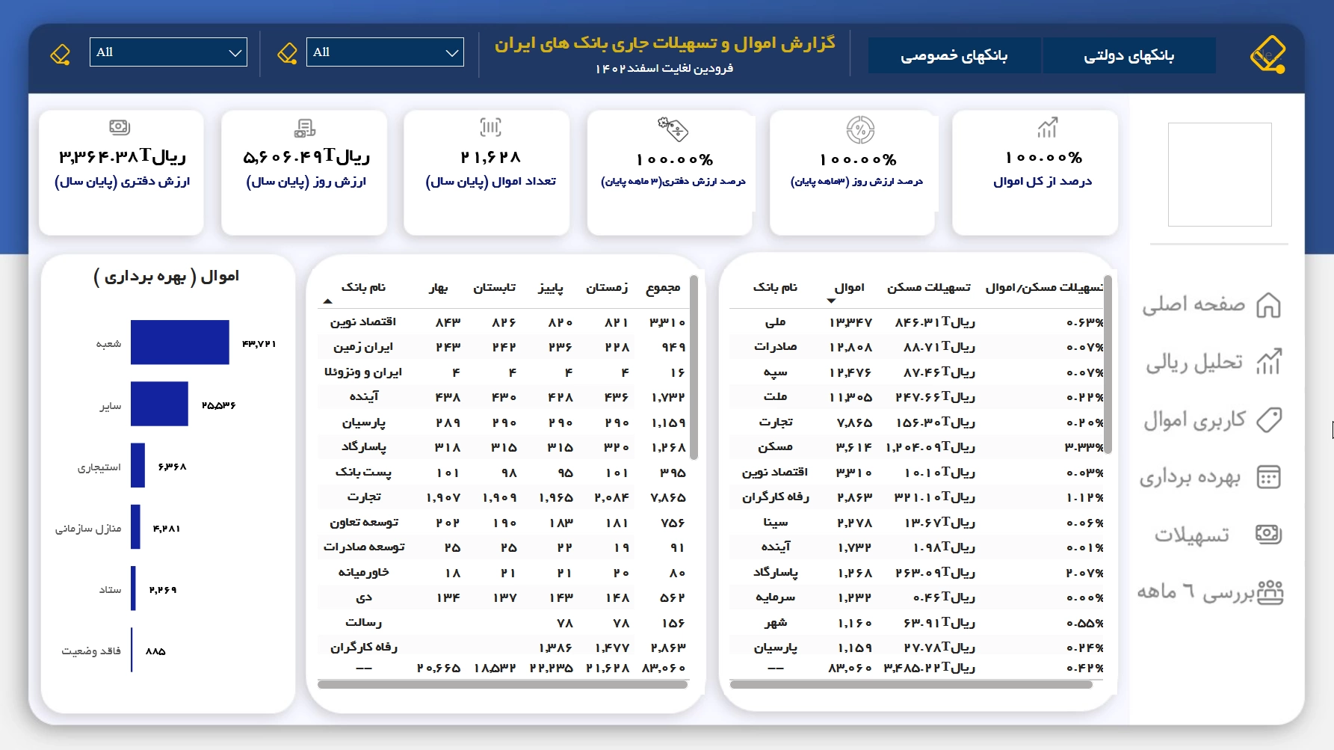Sort by بهار column header

pos(439,288)
